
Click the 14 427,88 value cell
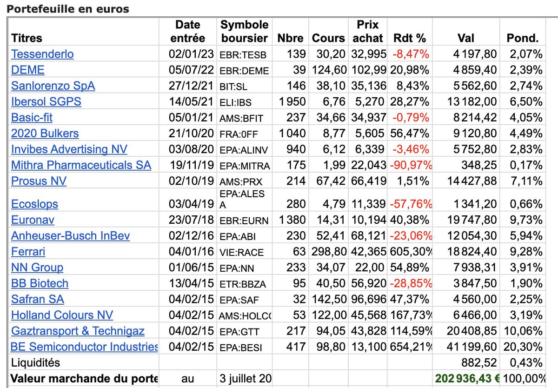click(x=472, y=181)
